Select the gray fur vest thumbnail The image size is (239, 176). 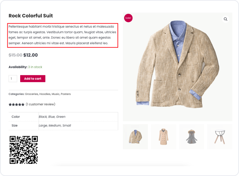tap(191, 137)
